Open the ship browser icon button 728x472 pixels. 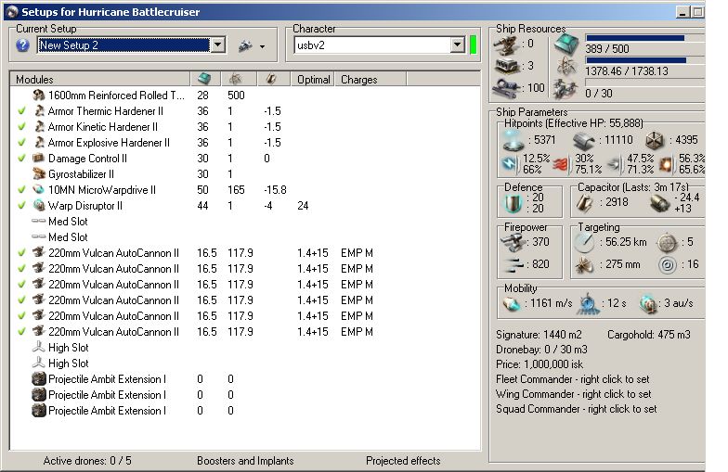tap(245, 45)
